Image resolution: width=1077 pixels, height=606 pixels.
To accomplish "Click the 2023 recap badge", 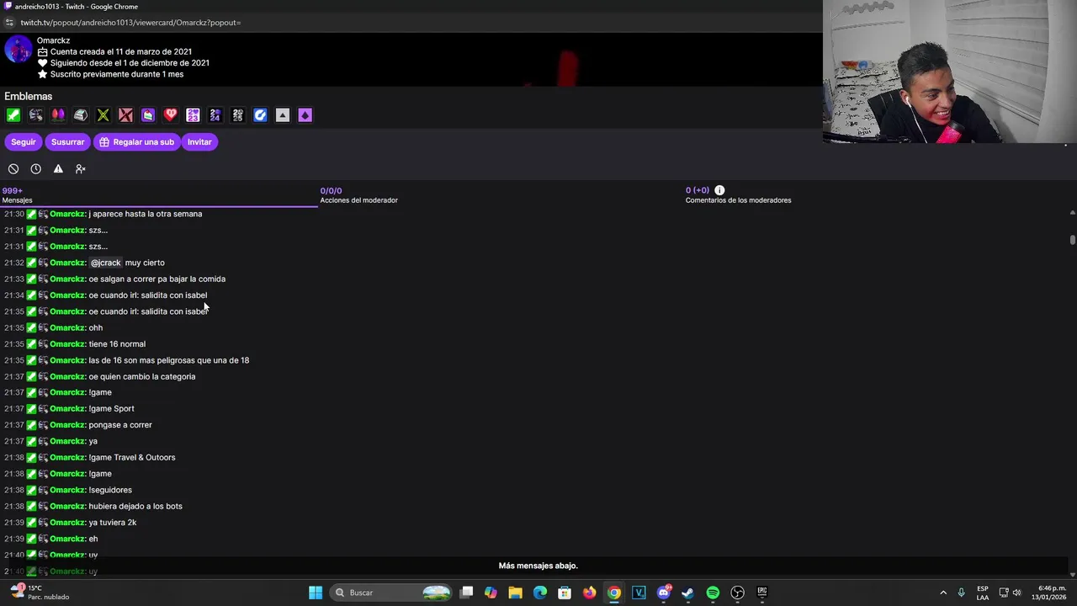I will pos(193,115).
